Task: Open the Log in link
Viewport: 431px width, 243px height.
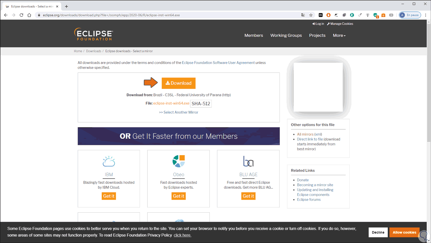Action: [318, 24]
